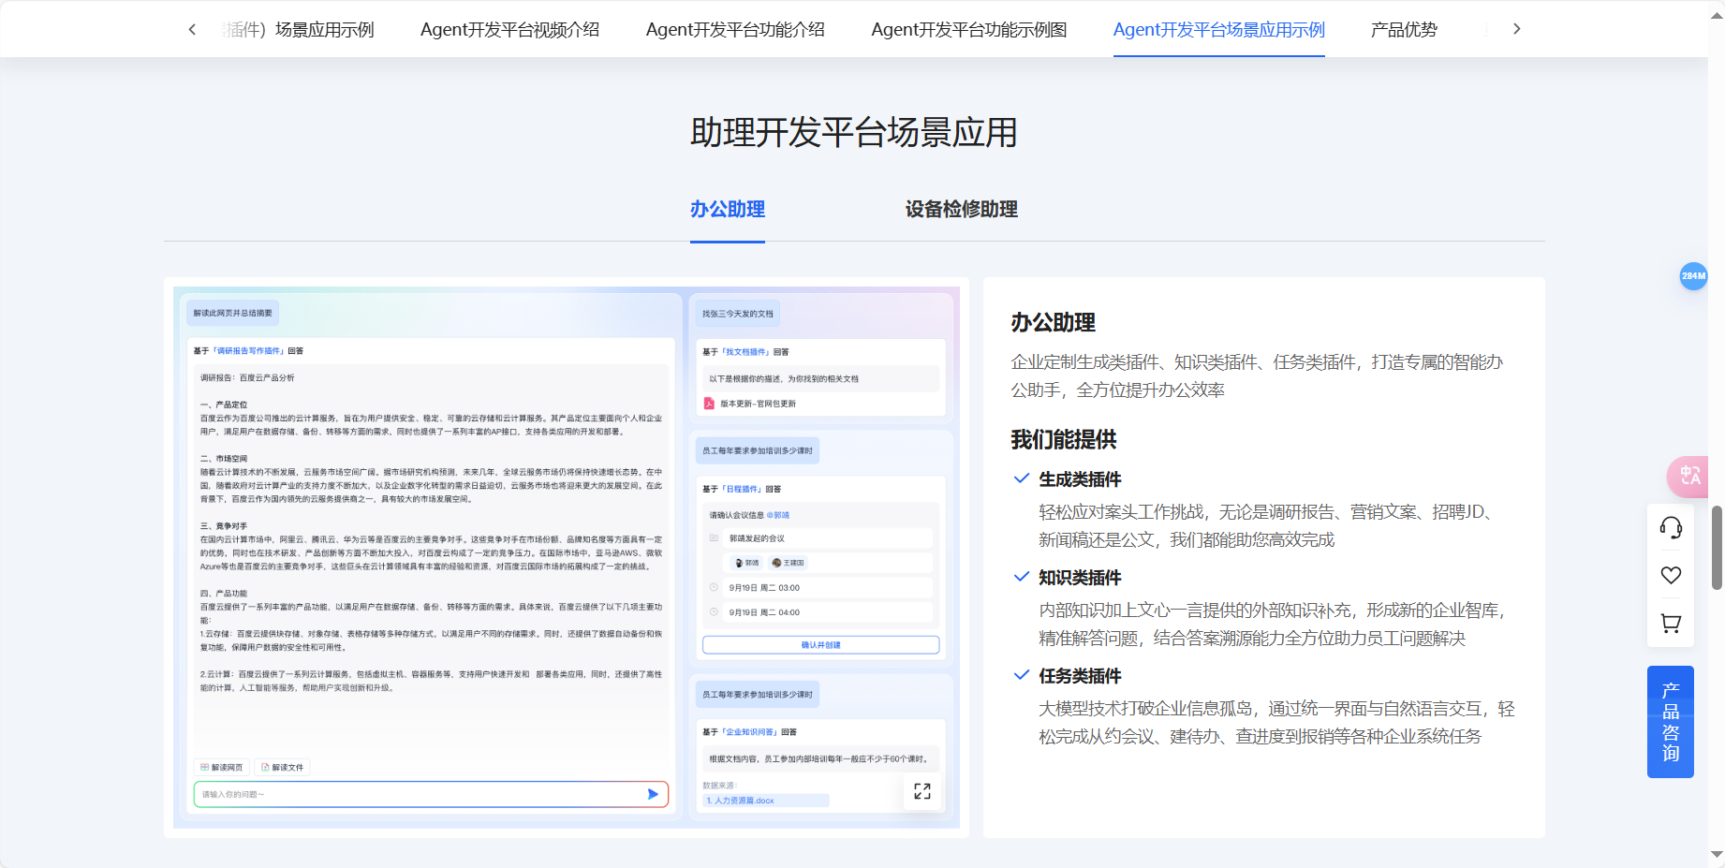Click the clock icon beside 9月19日 03:00
The width and height of the screenshot is (1725, 868).
tap(714, 587)
